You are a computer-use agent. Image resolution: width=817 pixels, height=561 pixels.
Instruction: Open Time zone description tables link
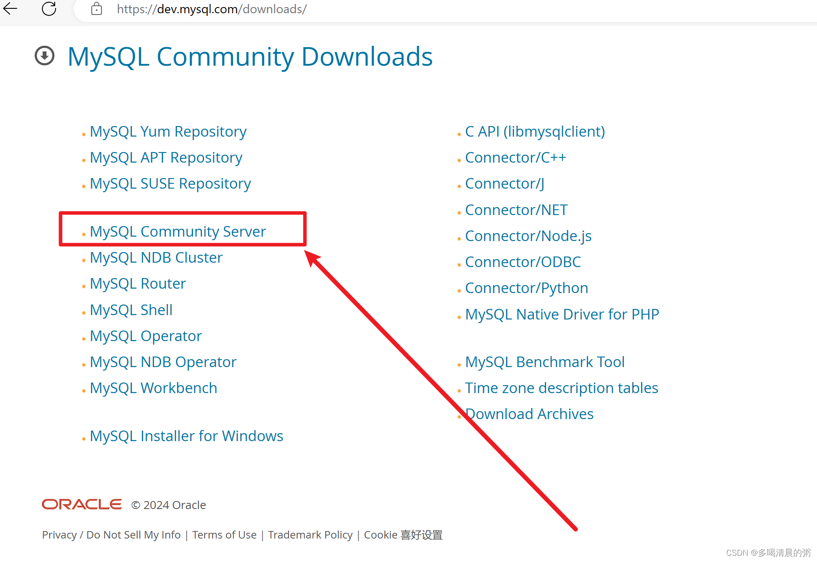tap(562, 388)
